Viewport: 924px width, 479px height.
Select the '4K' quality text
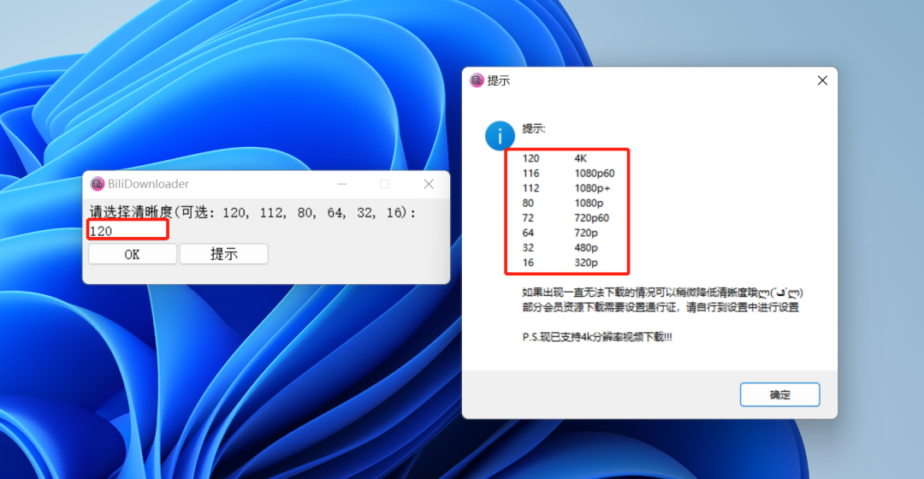click(x=580, y=158)
